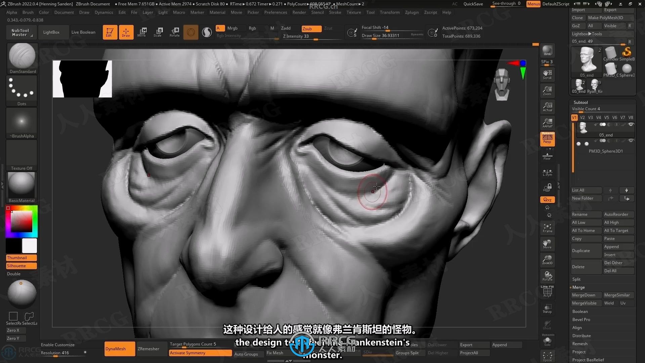Screen dimensions: 645x363
Task: Expand the Align section
Action: pos(577,328)
